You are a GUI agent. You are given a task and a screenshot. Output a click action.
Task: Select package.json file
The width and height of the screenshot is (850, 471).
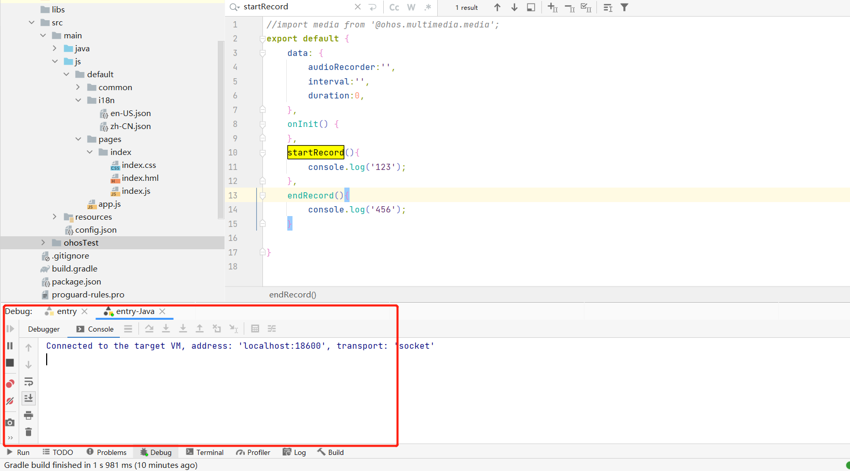click(71, 281)
